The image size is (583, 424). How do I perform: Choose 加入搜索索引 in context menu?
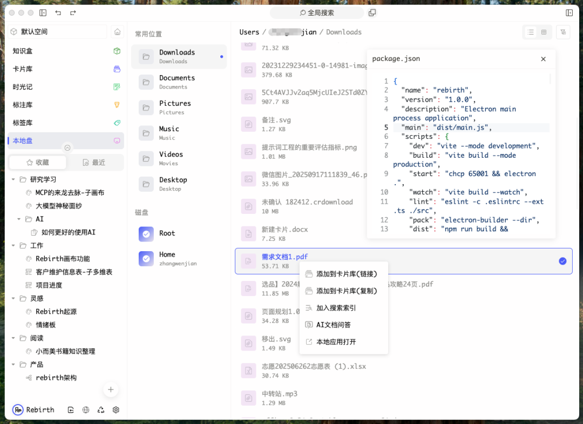click(336, 308)
